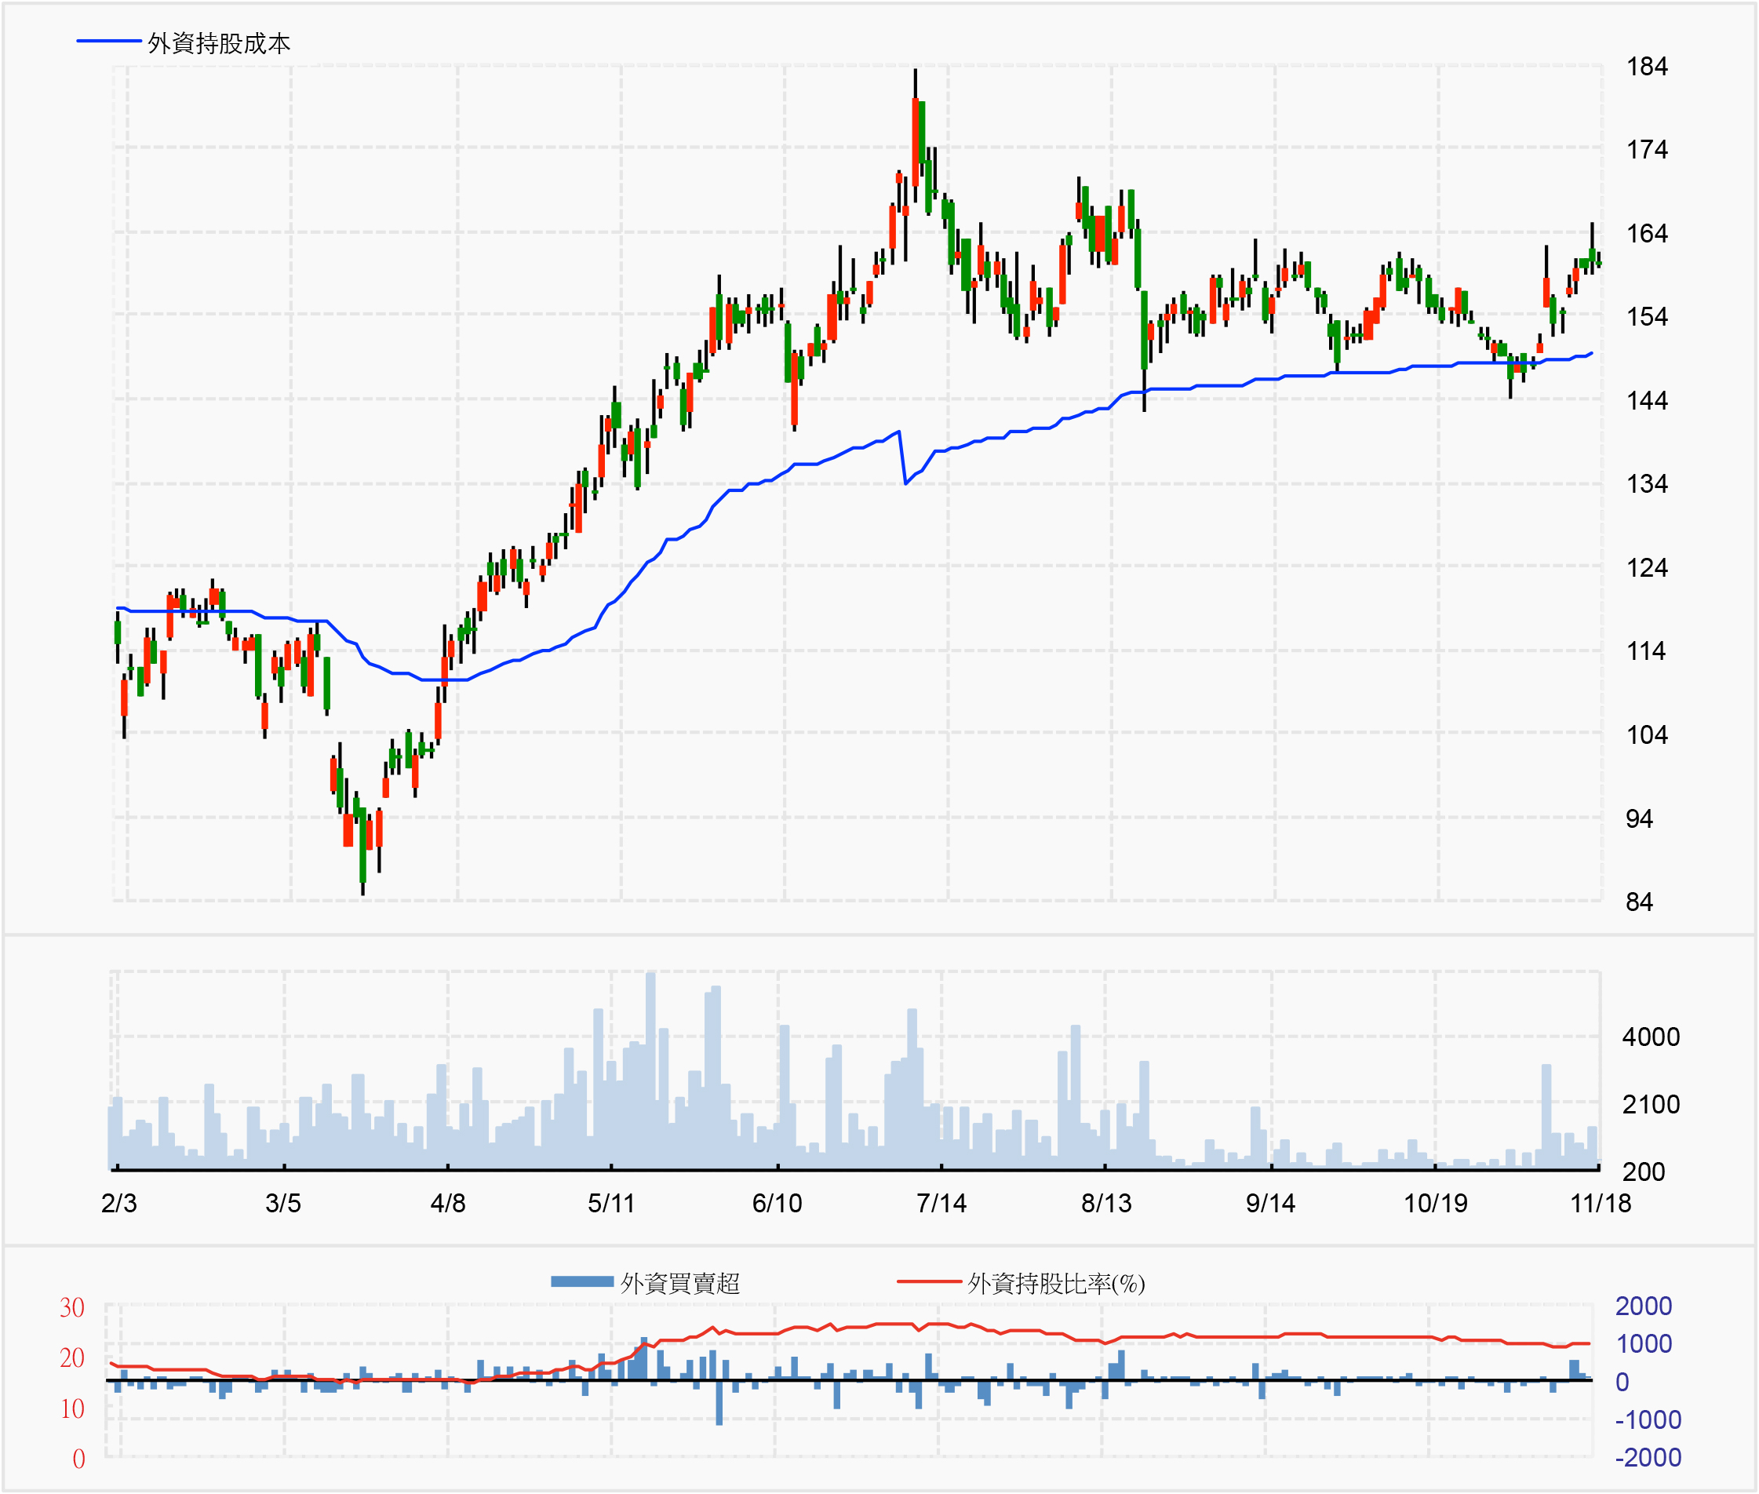This screenshot has width=1759, height=1494.
Task: Click the 7/14 date axis label
Action: 941,1203
